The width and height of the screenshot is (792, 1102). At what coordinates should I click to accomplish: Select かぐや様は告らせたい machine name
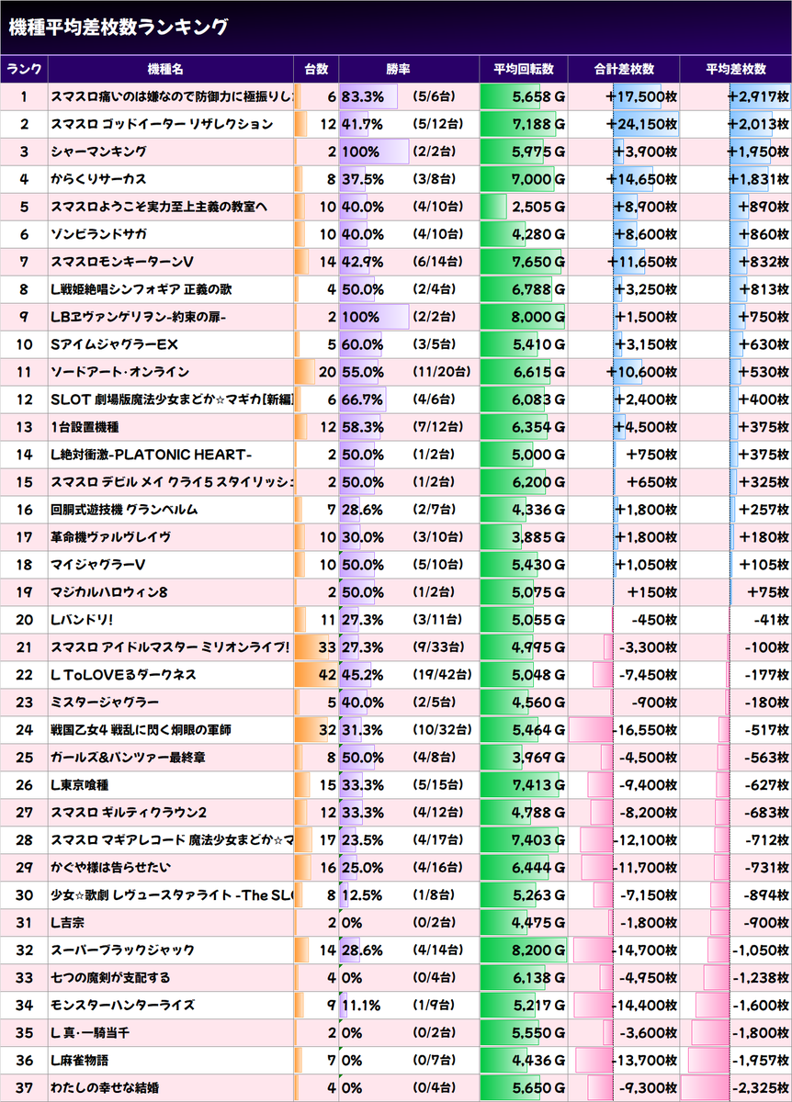[x=110, y=868]
